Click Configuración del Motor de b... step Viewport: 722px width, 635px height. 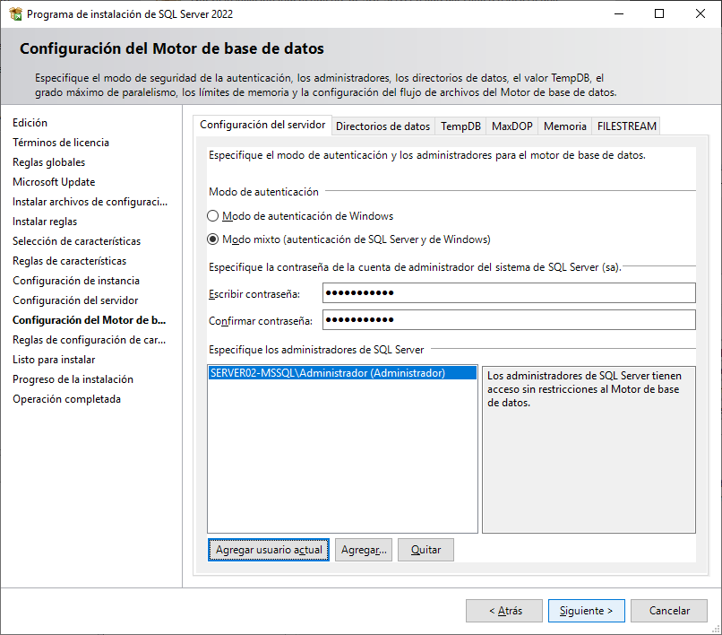(89, 320)
